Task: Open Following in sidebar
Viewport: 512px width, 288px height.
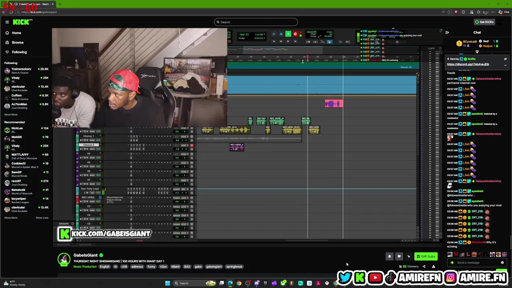Action: tap(19, 52)
